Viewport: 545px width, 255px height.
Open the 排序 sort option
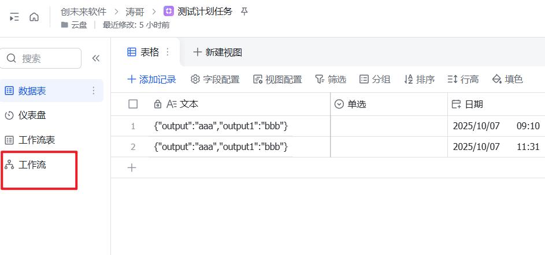pyautogui.click(x=419, y=80)
